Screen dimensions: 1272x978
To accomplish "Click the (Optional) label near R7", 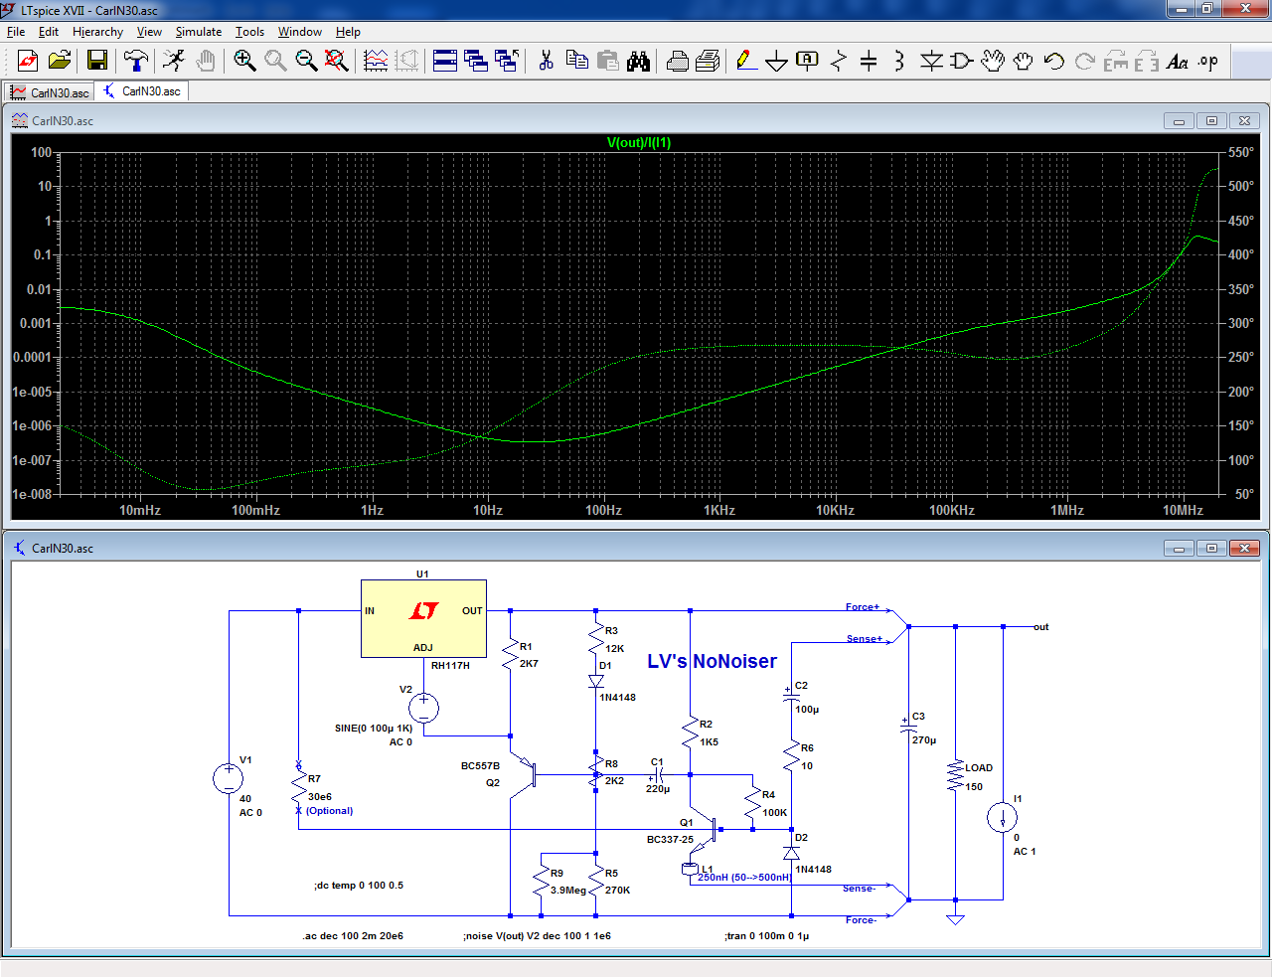I will point(329,810).
